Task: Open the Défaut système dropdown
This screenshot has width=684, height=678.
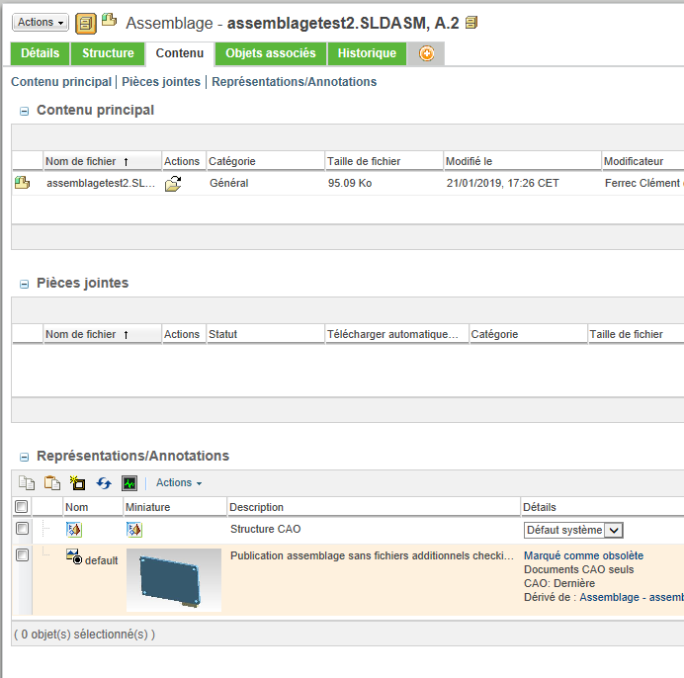Action: tap(573, 530)
